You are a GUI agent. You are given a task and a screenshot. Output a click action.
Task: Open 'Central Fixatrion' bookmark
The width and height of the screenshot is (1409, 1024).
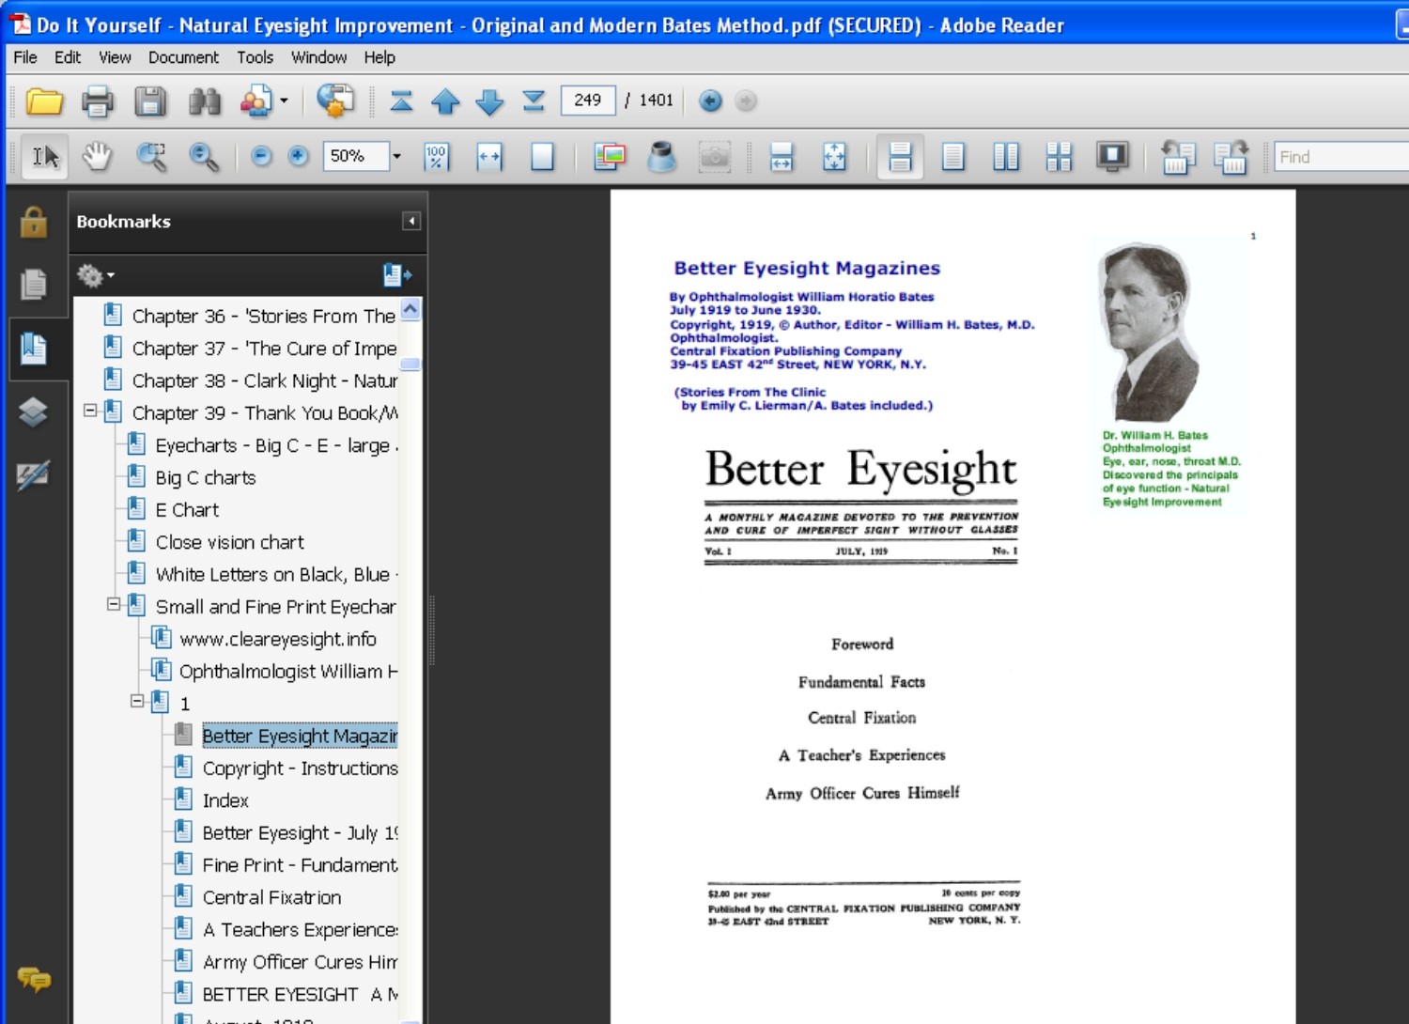(x=271, y=897)
